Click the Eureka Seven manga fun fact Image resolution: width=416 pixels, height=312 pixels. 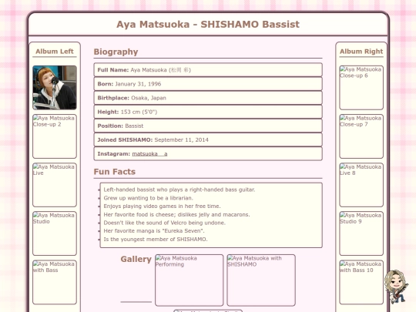[154, 231]
